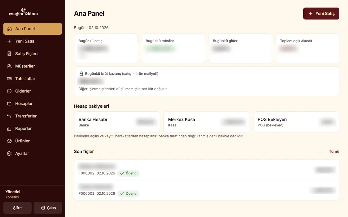Go to Satış Fişleri in the sidebar

point(32,54)
